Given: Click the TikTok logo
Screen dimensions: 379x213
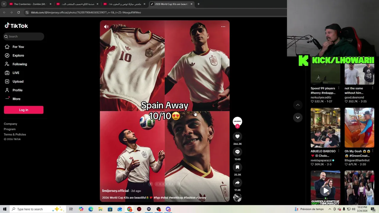Looking at the screenshot, I should 16,26.
